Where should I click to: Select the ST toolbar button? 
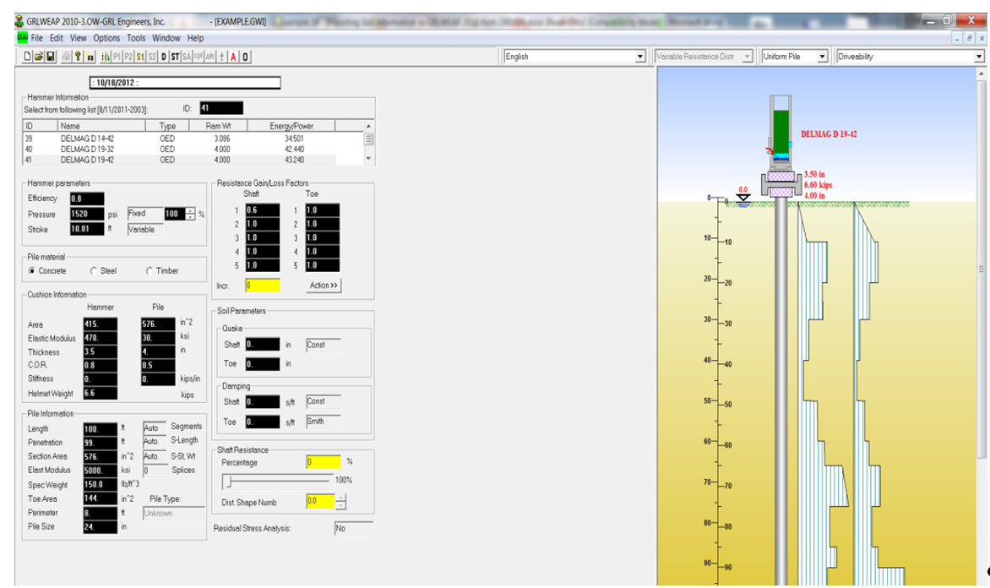175,57
